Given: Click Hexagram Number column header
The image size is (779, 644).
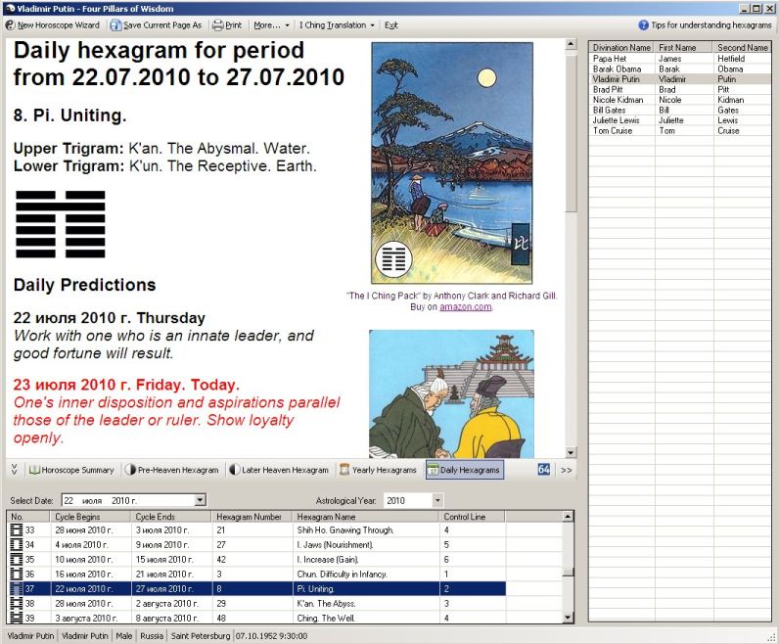Looking at the screenshot, I should tap(252, 517).
